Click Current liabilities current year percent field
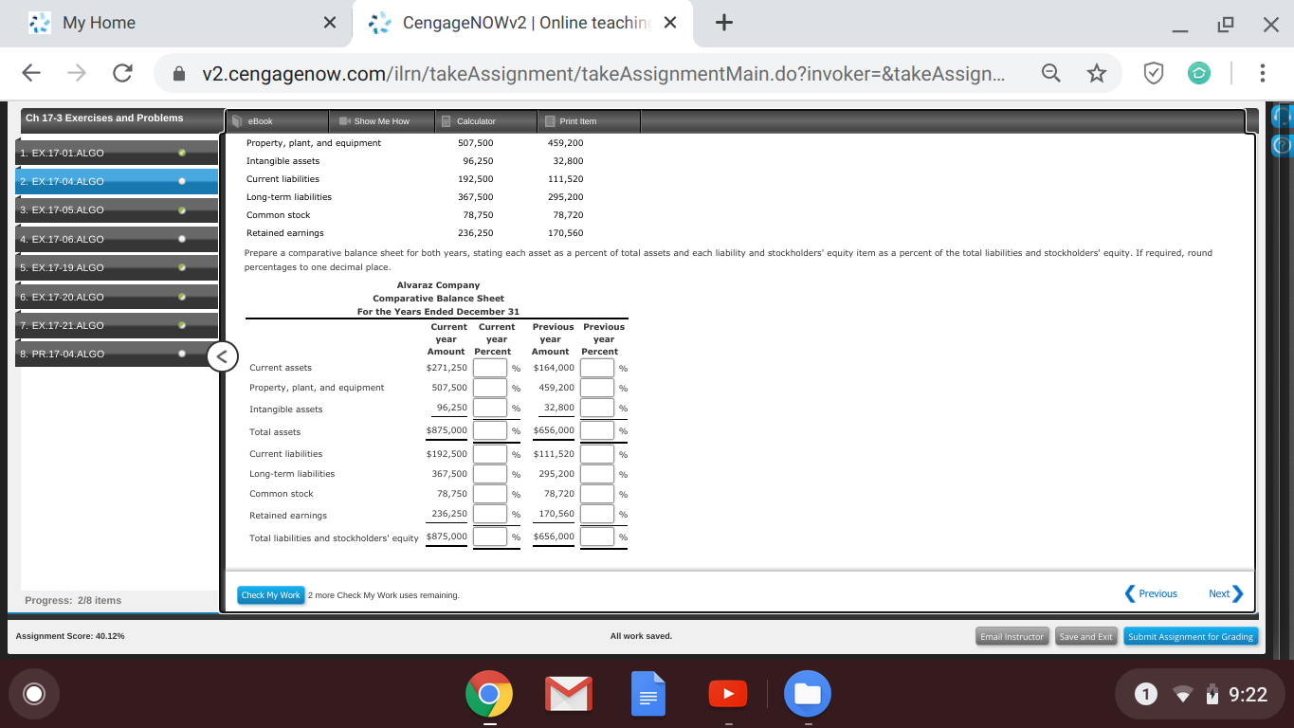 pyautogui.click(x=490, y=454)
